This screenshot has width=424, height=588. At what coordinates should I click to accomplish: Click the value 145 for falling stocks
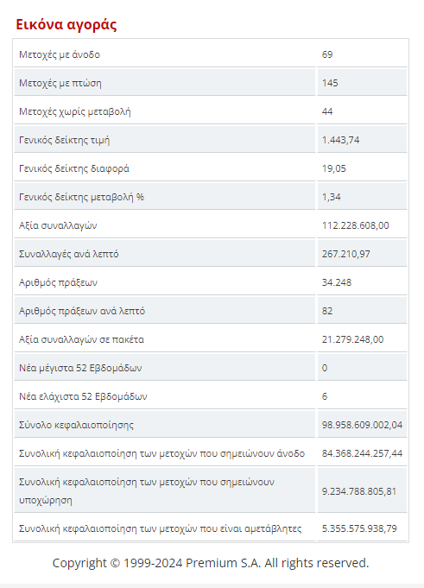pyautogui.click(x=330, y=83)
